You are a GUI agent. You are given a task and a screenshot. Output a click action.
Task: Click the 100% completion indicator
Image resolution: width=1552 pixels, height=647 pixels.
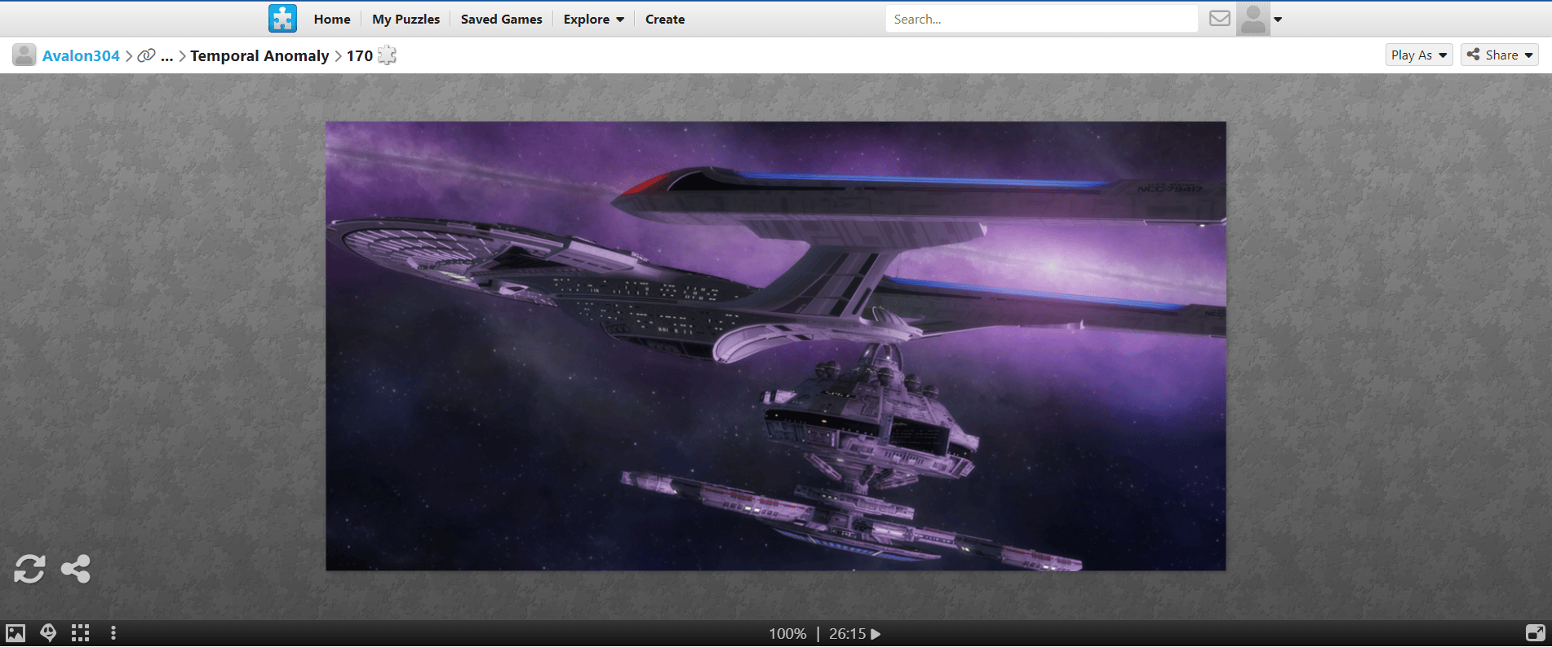[x=787, y=634]
